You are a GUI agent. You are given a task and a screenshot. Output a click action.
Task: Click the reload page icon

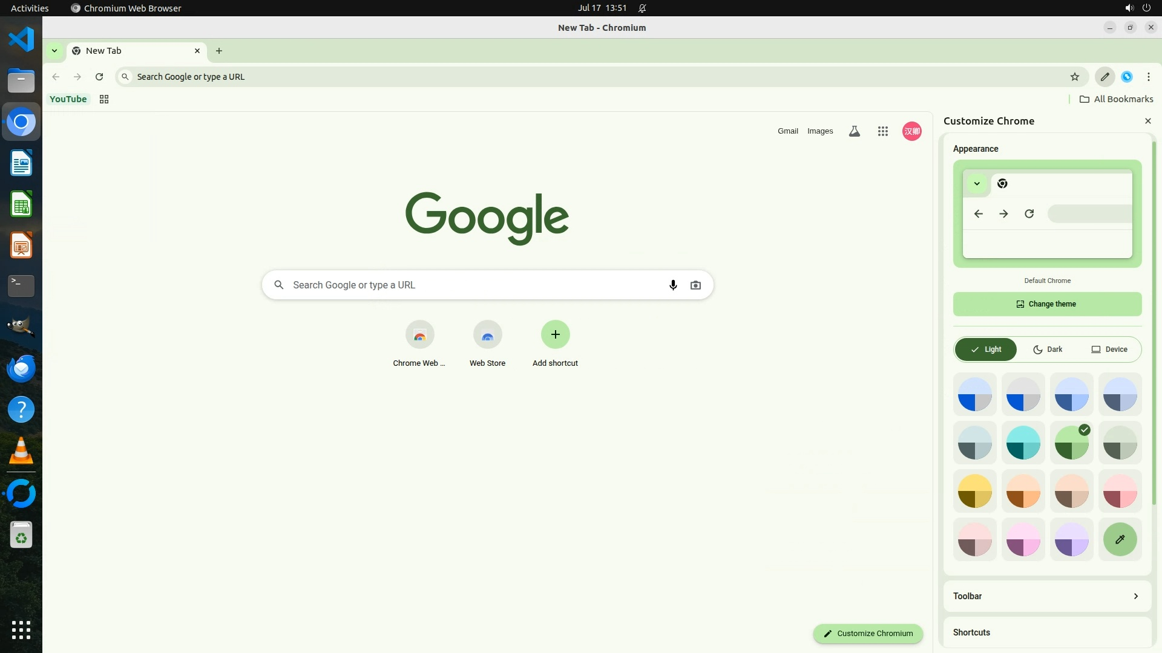tap(99, 77)
